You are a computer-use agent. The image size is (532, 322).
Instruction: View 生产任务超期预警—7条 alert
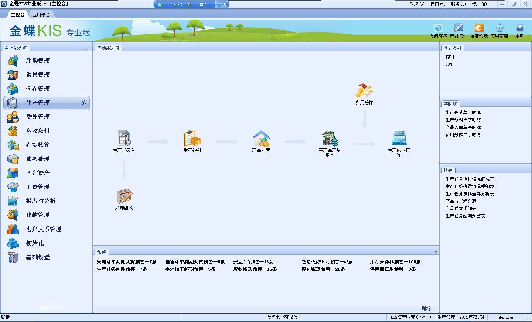click(x=122, y=269)
